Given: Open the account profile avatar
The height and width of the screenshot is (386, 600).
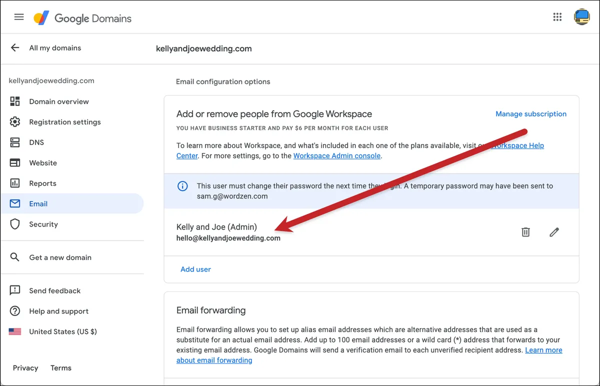Looking at the screenshot, I should pyautogui.click(x=582, y=17).
